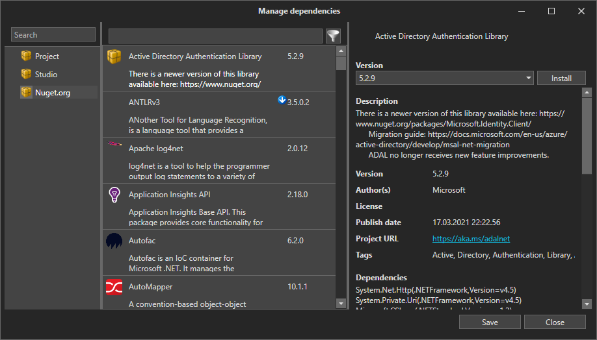Click package list scroll up arrow
This screenshot has width=597, height=340.
[341, 51]
